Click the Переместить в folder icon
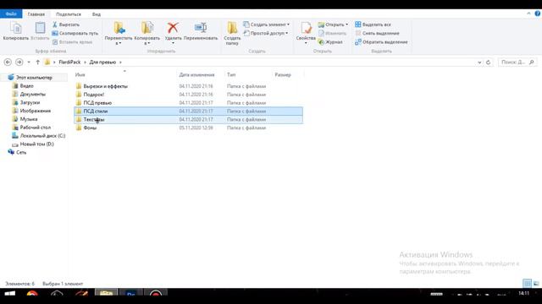 pyautogui.click(x=119, y=28)
